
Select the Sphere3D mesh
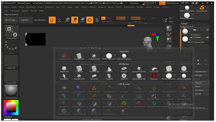[x=64, y=69]
